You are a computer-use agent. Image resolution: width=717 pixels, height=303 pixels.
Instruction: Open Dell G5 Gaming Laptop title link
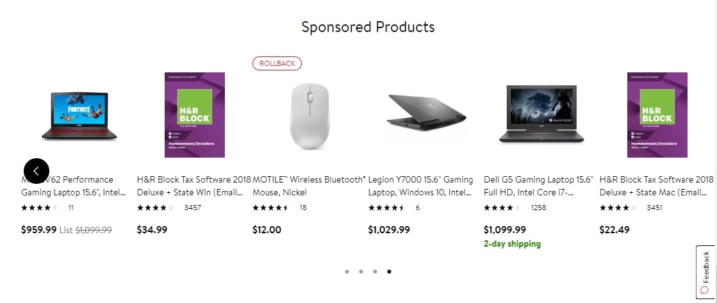[538, 186]
